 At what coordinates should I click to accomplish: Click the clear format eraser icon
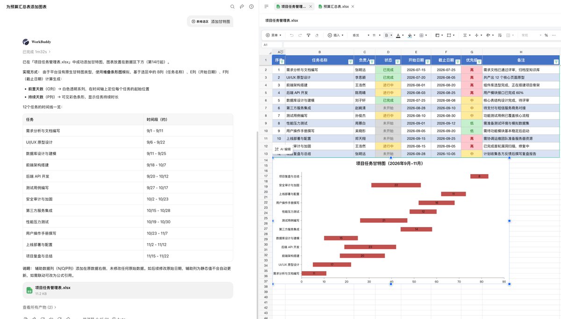click(x=317, y=35)
